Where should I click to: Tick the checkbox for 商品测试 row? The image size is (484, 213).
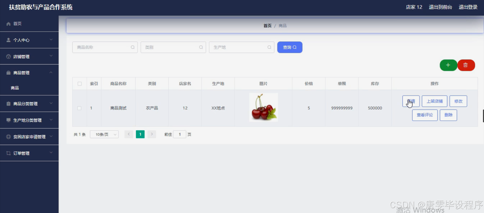point(79,108)
